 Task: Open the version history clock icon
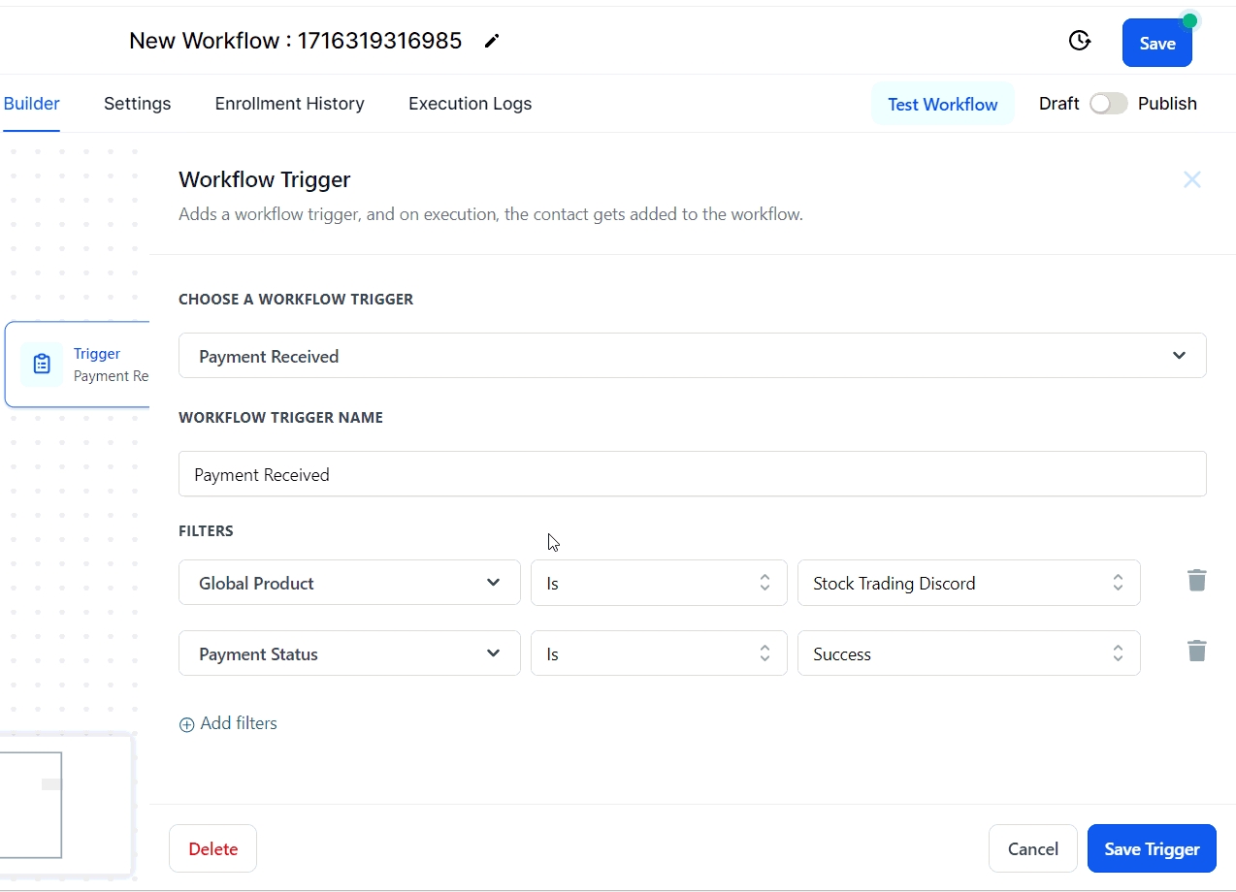click(x=1079, y=41)
